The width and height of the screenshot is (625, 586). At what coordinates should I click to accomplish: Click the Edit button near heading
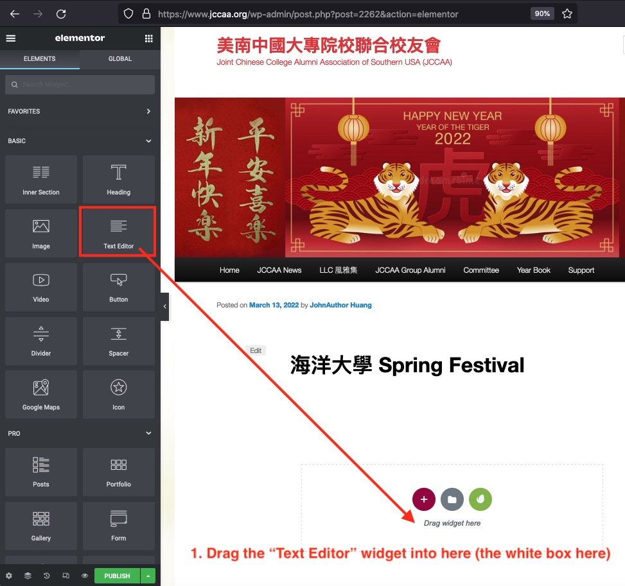pos(256,350)
